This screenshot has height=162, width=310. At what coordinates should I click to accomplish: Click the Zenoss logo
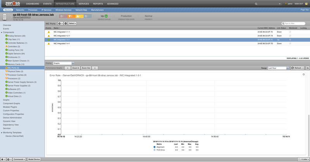[x=12, y=3]
